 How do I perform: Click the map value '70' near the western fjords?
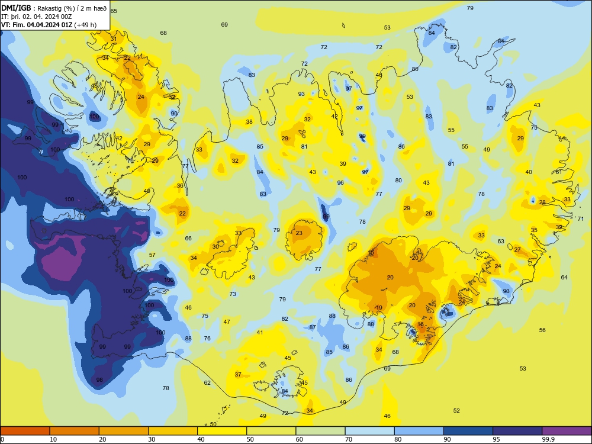[130, 161]
